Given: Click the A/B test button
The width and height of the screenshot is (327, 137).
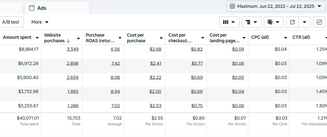Looking at the screenshot, I should (x=11, y=22).
